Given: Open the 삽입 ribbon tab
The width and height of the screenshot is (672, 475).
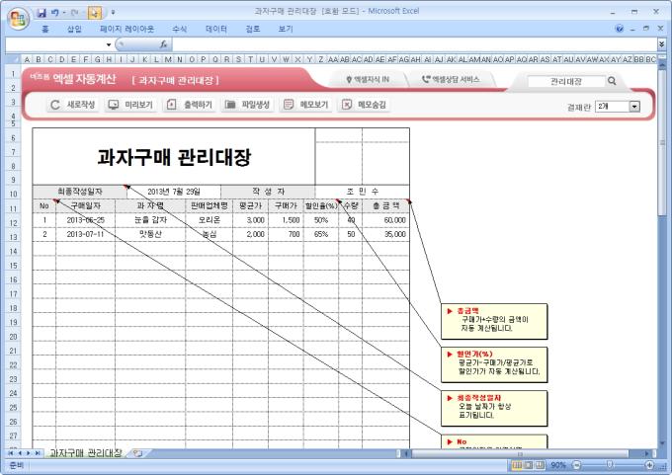Looking at the screenshot, I should (x=75, y=30).
